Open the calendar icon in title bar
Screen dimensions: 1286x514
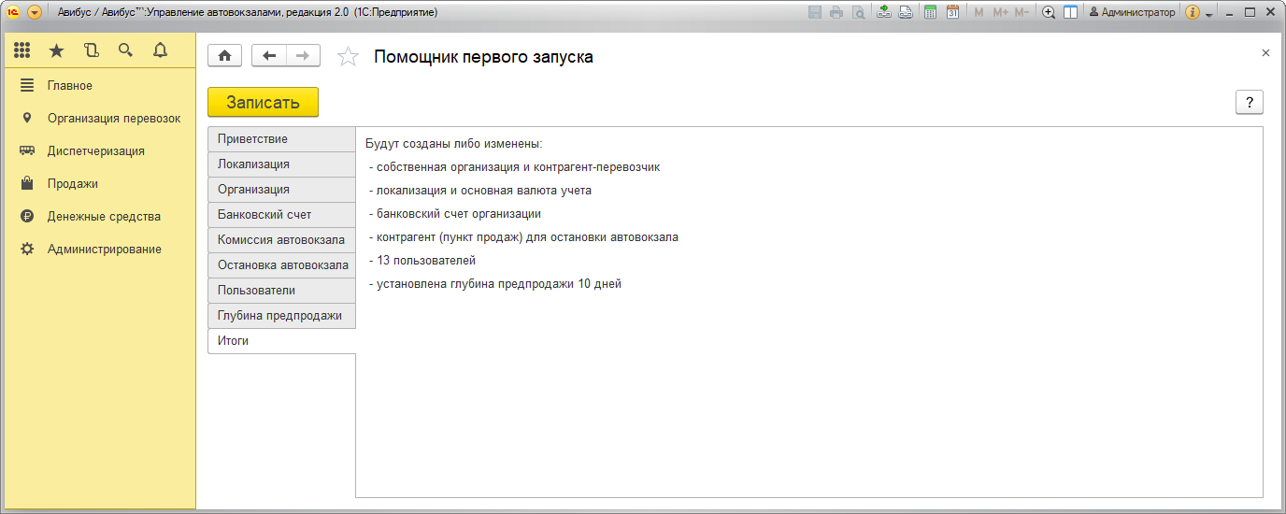point(952,12)
